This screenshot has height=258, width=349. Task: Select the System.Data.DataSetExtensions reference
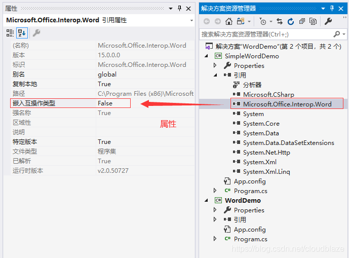[288, 142]
